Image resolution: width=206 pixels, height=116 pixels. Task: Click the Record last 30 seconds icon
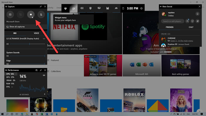pyautogui.click(x=21, y=14)
